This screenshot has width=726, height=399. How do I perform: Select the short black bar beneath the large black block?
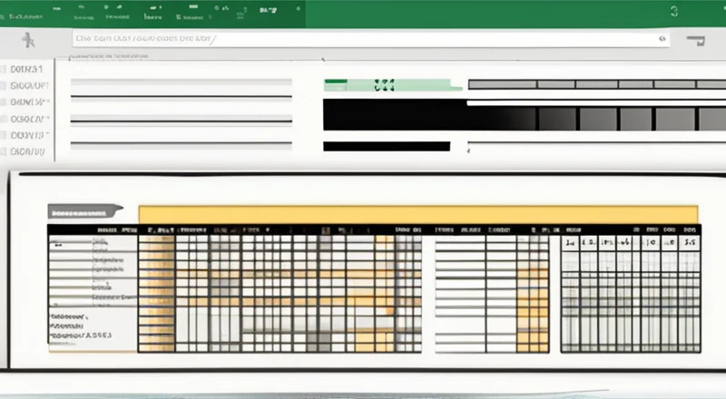point(387,146)
